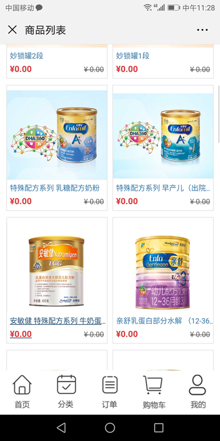220x441 pixels.
Task: Tap the Android home circle button
Action: [110, 428]
